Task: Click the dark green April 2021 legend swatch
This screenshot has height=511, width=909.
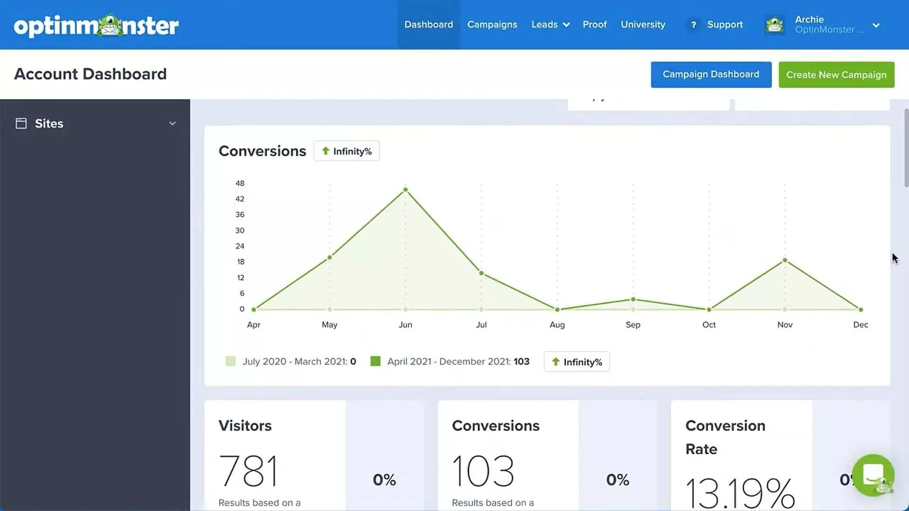Action: pyautogui.click(x=375, y=361)
